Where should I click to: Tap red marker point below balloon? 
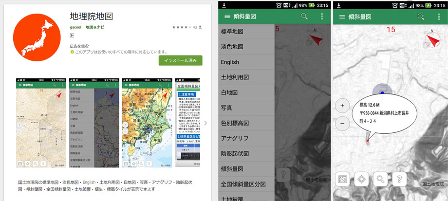(368, 141)
